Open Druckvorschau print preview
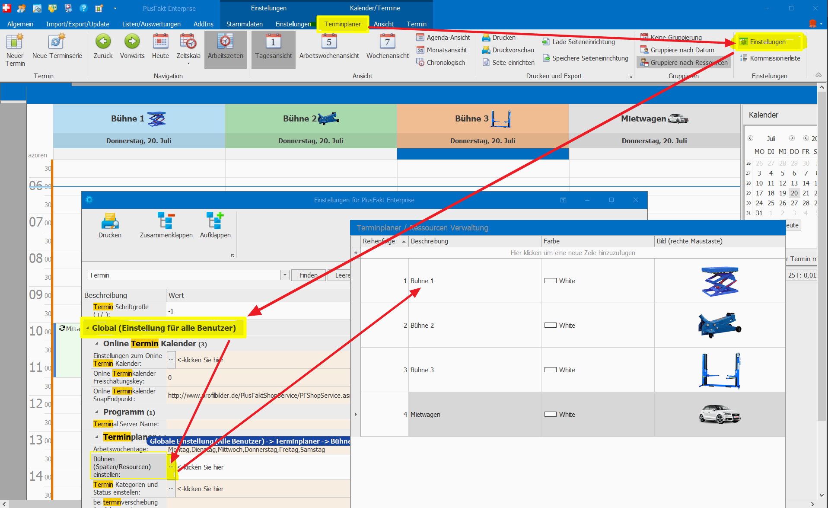Screen dimensions: 828x508 point(508,50)
